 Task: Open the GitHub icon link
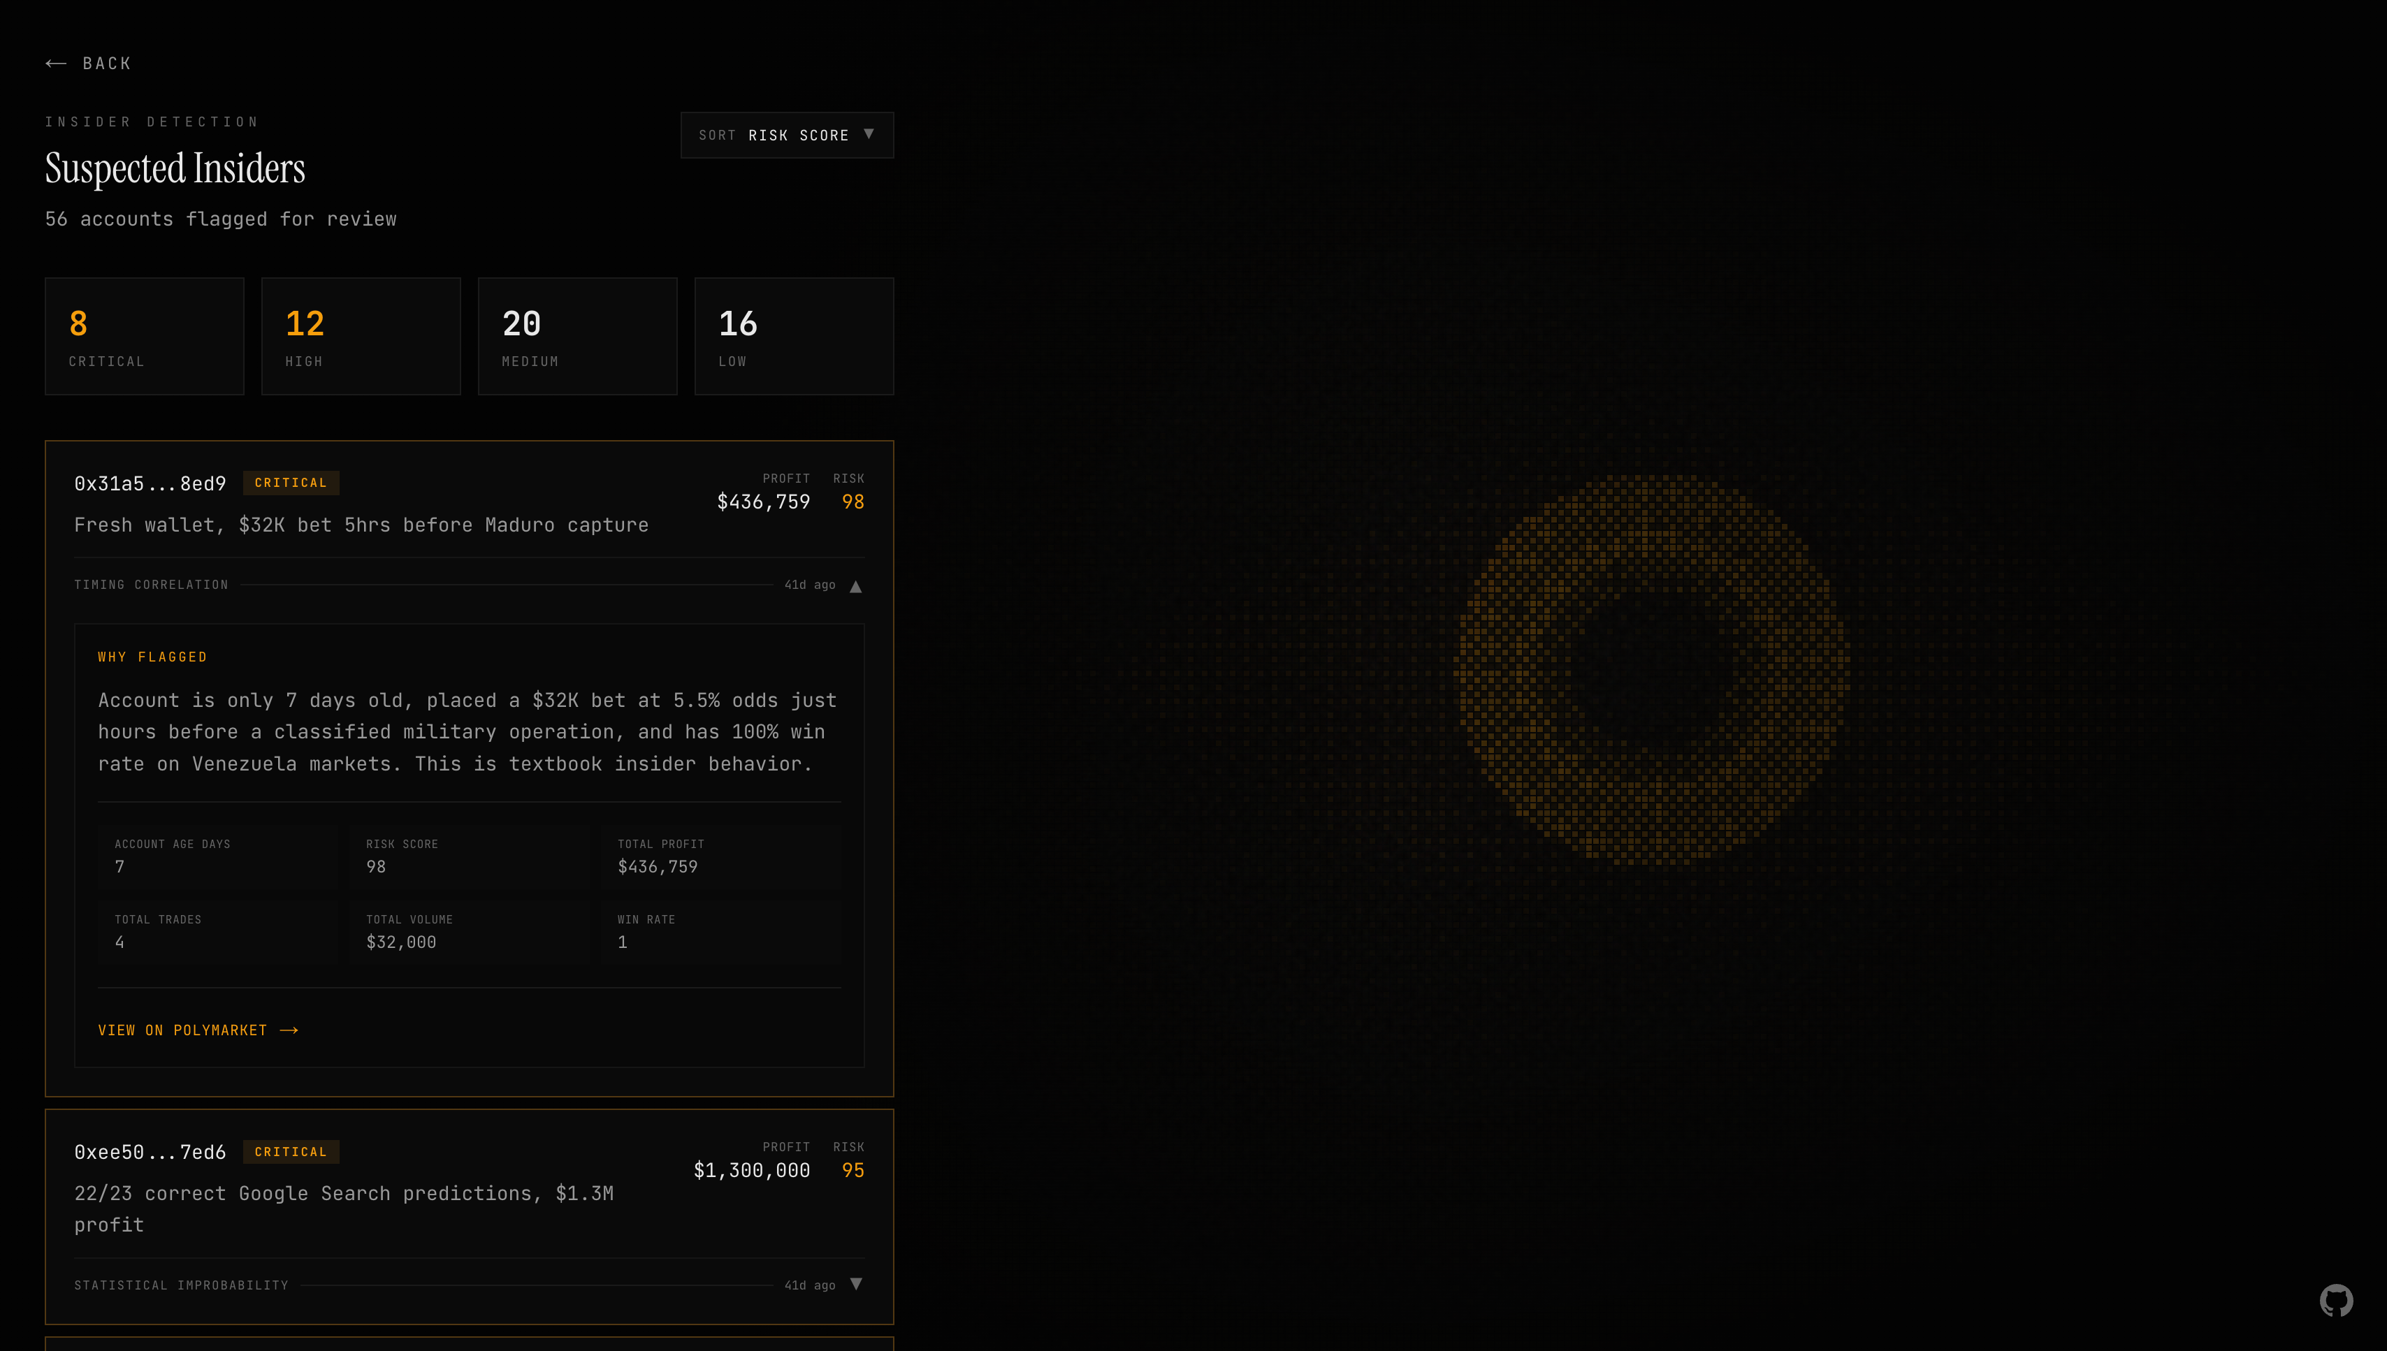click(x=2336, y=1300)
